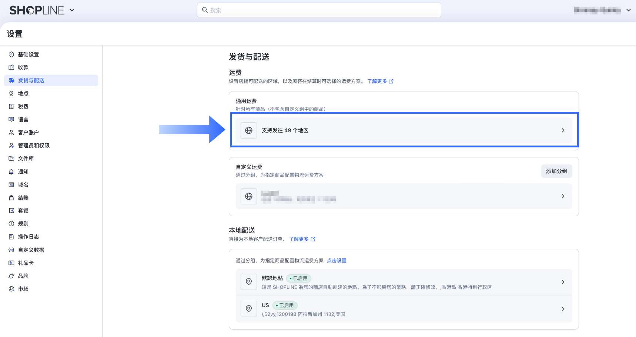The image size is (636, 337).
Task: Click the 基础设置 gear icon in sidebar
Action: 11,54
